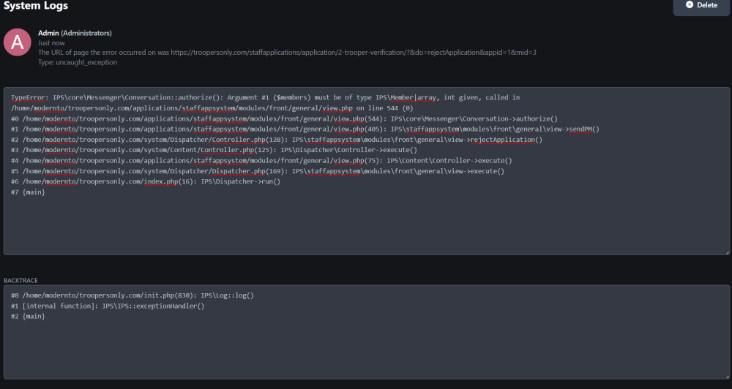Click the 'Just now' timestamp
The width and height of the screenshot is (732, 389).
tap(51, 43)
